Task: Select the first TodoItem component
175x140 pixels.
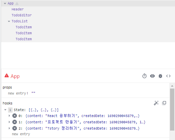Action: click(24, 27)
